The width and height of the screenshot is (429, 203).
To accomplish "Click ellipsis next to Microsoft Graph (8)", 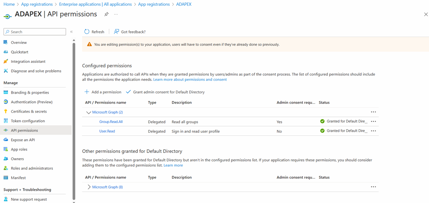I will click(373, 187).
